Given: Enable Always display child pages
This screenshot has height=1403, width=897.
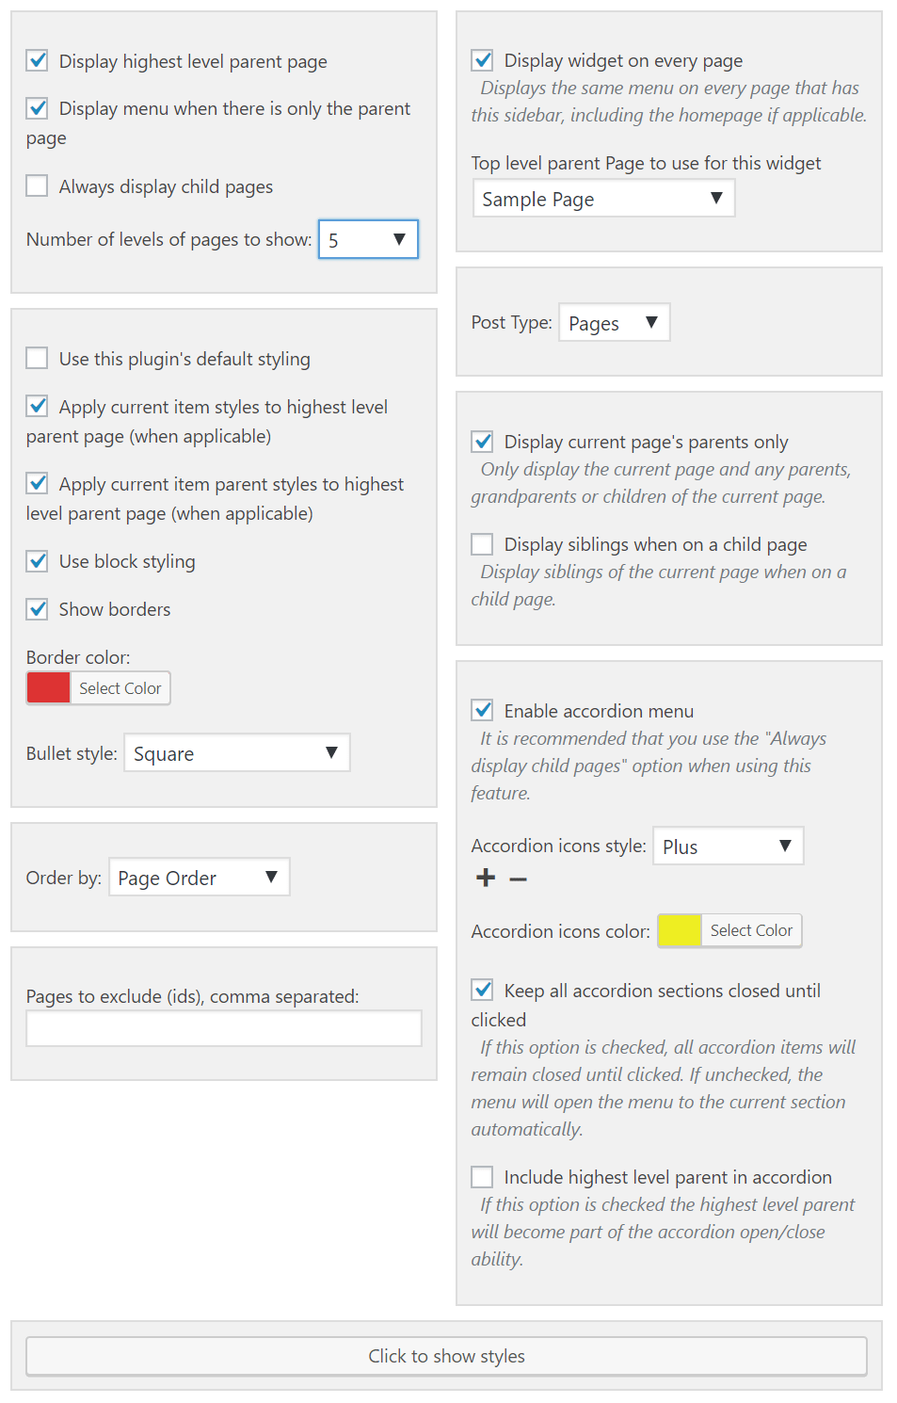Looking at the screenshot, I should pyautogui.click(x=37, y=185).
